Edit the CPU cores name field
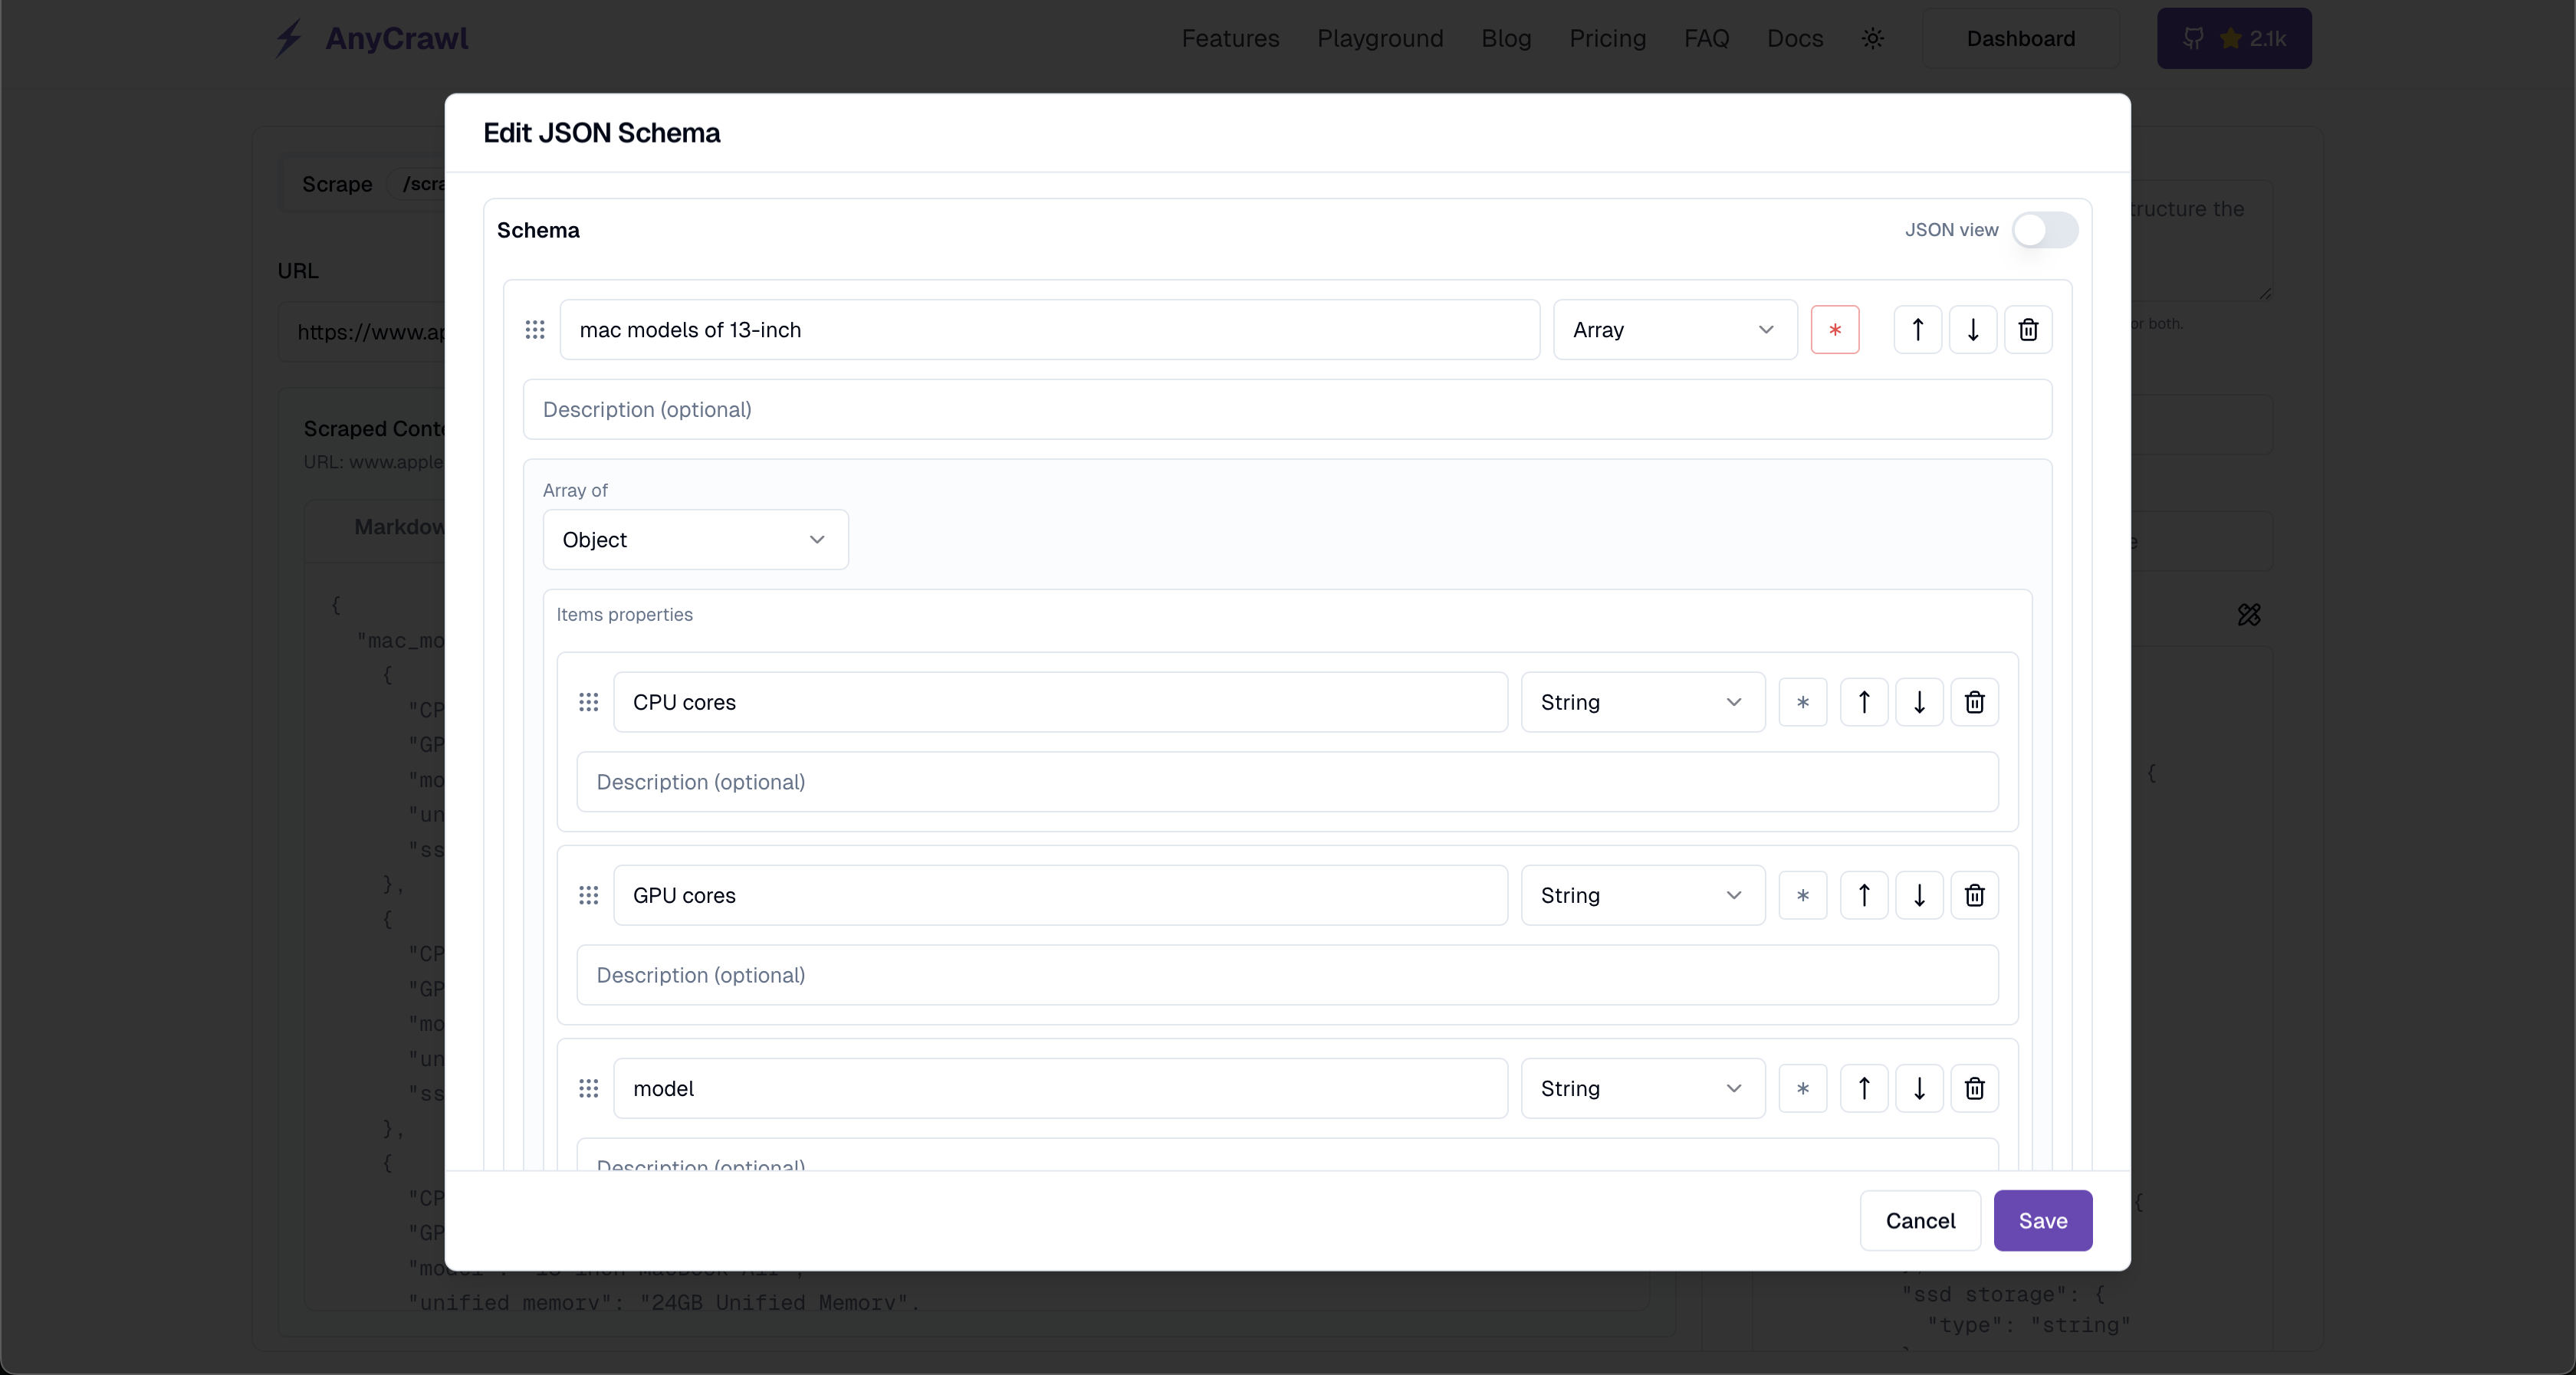2576x1375 pixels. point(1060,702)
